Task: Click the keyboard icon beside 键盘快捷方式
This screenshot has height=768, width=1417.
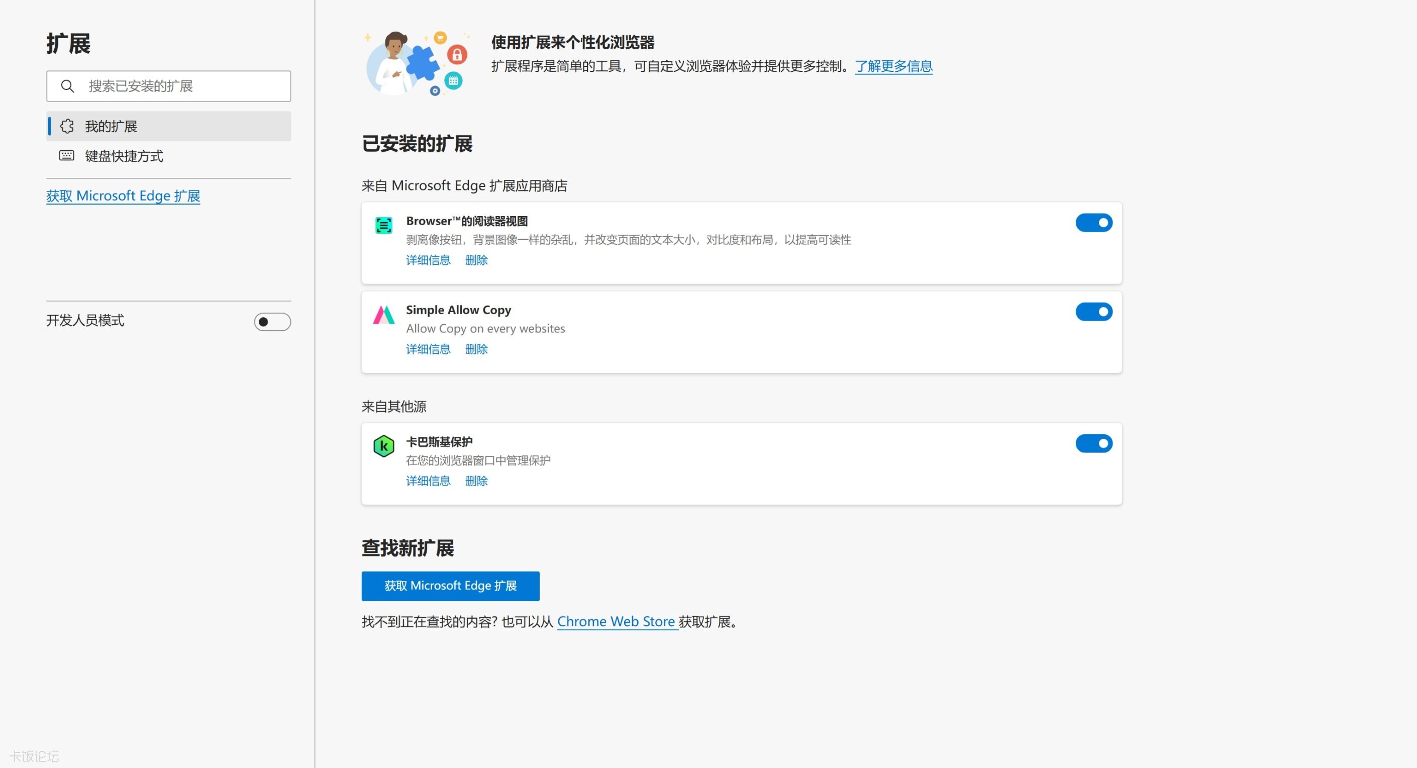Action: pyautogui.click(x=66, y=156)
